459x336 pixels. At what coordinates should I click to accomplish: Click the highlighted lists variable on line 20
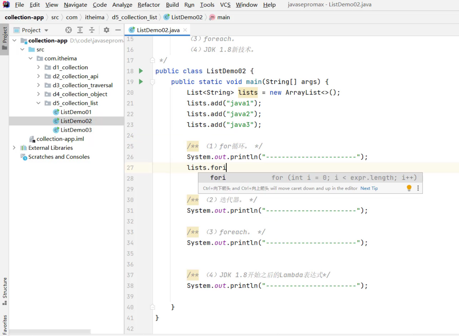pyautogui.click(x=248, y=92)
